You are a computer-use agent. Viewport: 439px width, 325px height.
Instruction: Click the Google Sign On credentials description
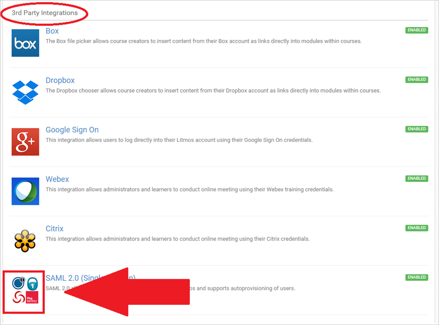point(179,140)
